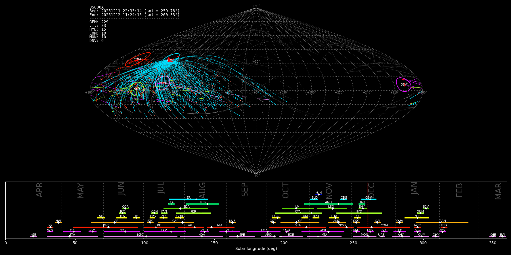Click the JAN month label in the timeline
This screenshot has height=255, width=511.
[x=414, y=188]
